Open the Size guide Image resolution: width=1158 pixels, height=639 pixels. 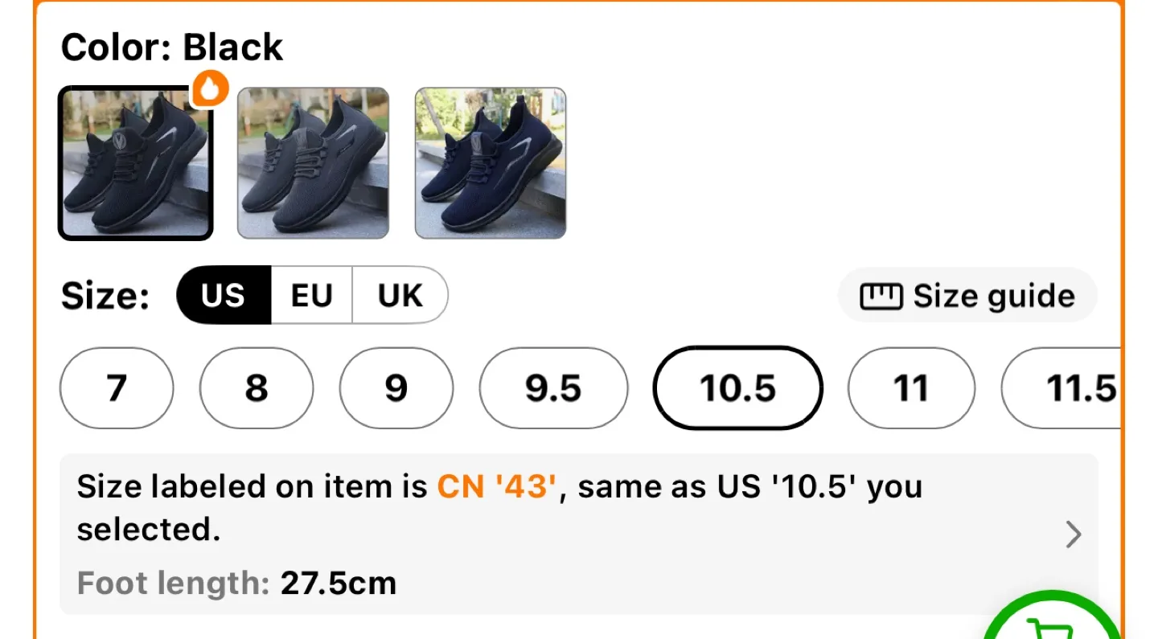[x=967, y=297]
